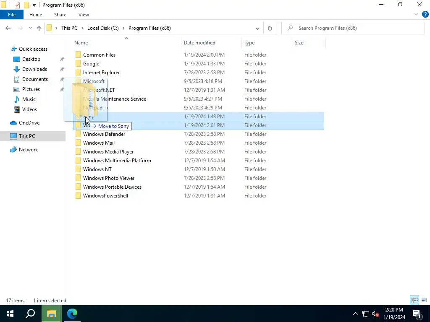Select OneDrive in the navigation pane
The image size is (430, 322).
(29, 123)
